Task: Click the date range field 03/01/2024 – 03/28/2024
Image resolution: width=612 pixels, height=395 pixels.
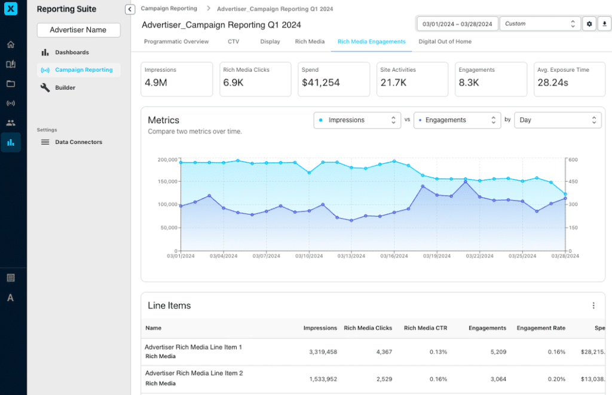Action: [457, 24]
